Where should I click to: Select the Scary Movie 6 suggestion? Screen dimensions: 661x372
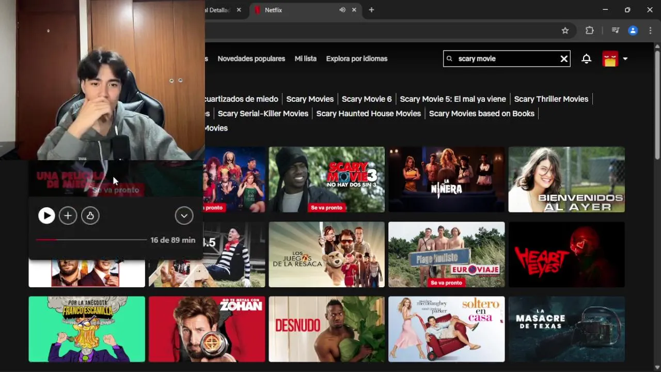tap(367, 99)
